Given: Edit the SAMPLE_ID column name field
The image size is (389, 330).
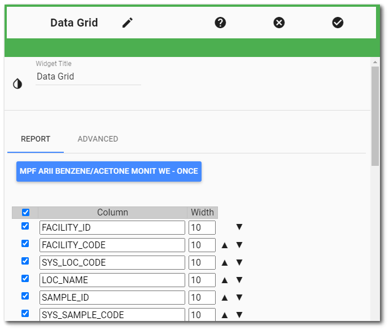Looking at the screenshot, I should 112,297.
